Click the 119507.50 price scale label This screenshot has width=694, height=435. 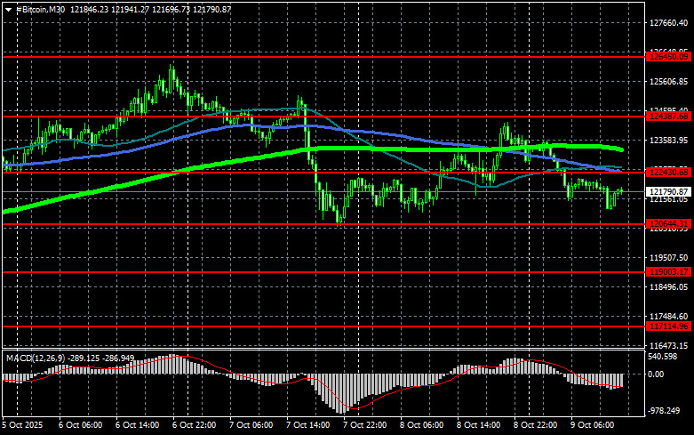point(668,258)
